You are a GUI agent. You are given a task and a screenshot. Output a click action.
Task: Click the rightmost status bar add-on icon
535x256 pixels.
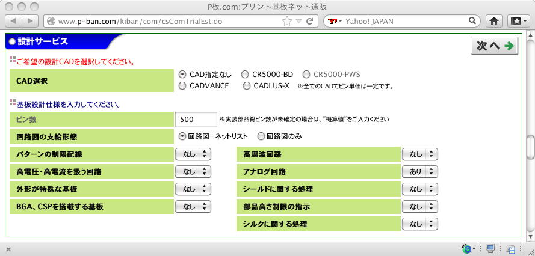(511, 249)
